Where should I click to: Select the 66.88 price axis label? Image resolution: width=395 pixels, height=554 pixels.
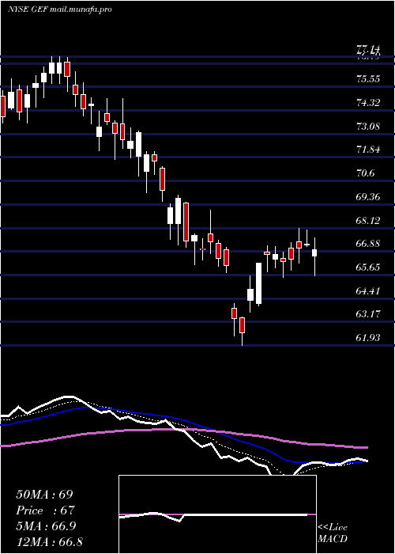point(368,244)
